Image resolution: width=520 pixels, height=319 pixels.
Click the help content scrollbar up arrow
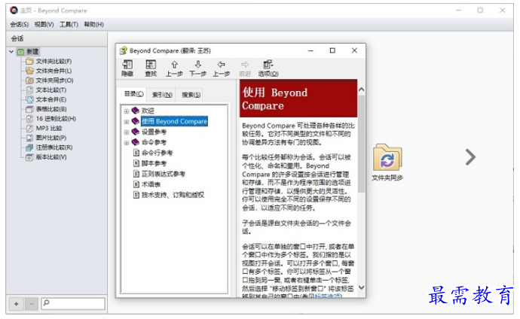click(x=362, y=90)
